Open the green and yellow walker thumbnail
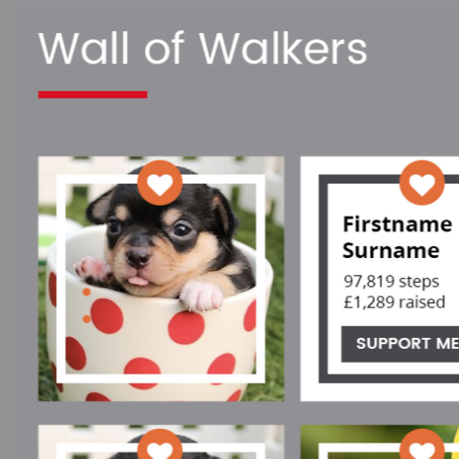The width and height of the screenshot is (459, 459). click(x=380, y=442)
